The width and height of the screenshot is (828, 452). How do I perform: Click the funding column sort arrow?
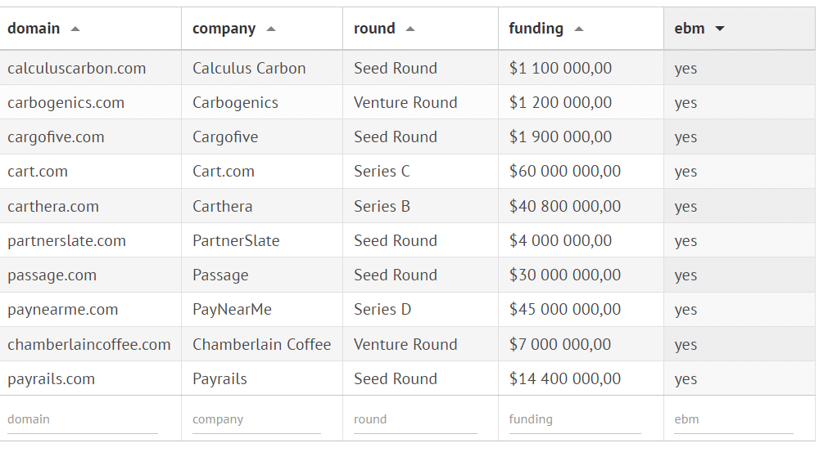point(579,29)
